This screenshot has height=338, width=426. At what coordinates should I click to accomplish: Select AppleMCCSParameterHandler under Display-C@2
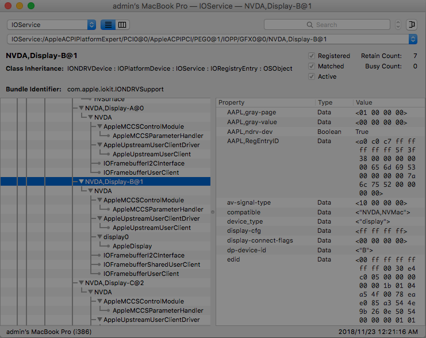158,310
